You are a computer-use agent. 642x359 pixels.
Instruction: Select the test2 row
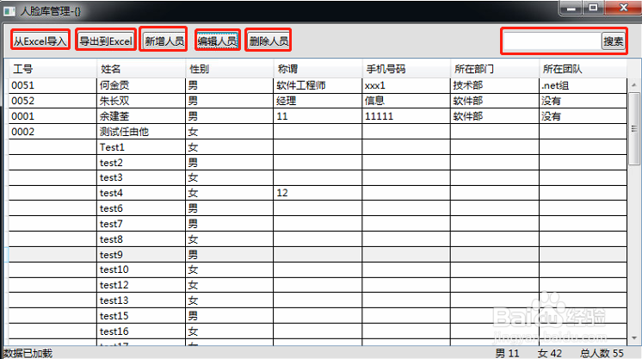pyautogui.click(x=318, y=163)
